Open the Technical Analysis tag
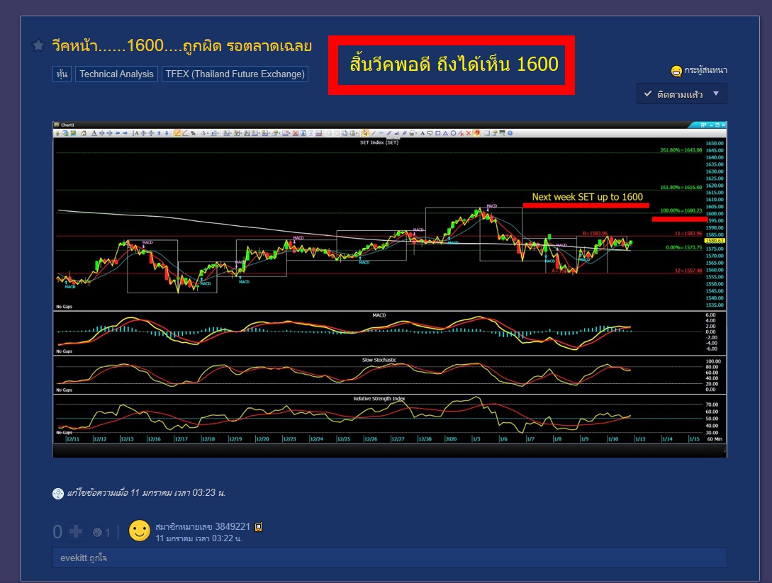 (x=117, y=74)
